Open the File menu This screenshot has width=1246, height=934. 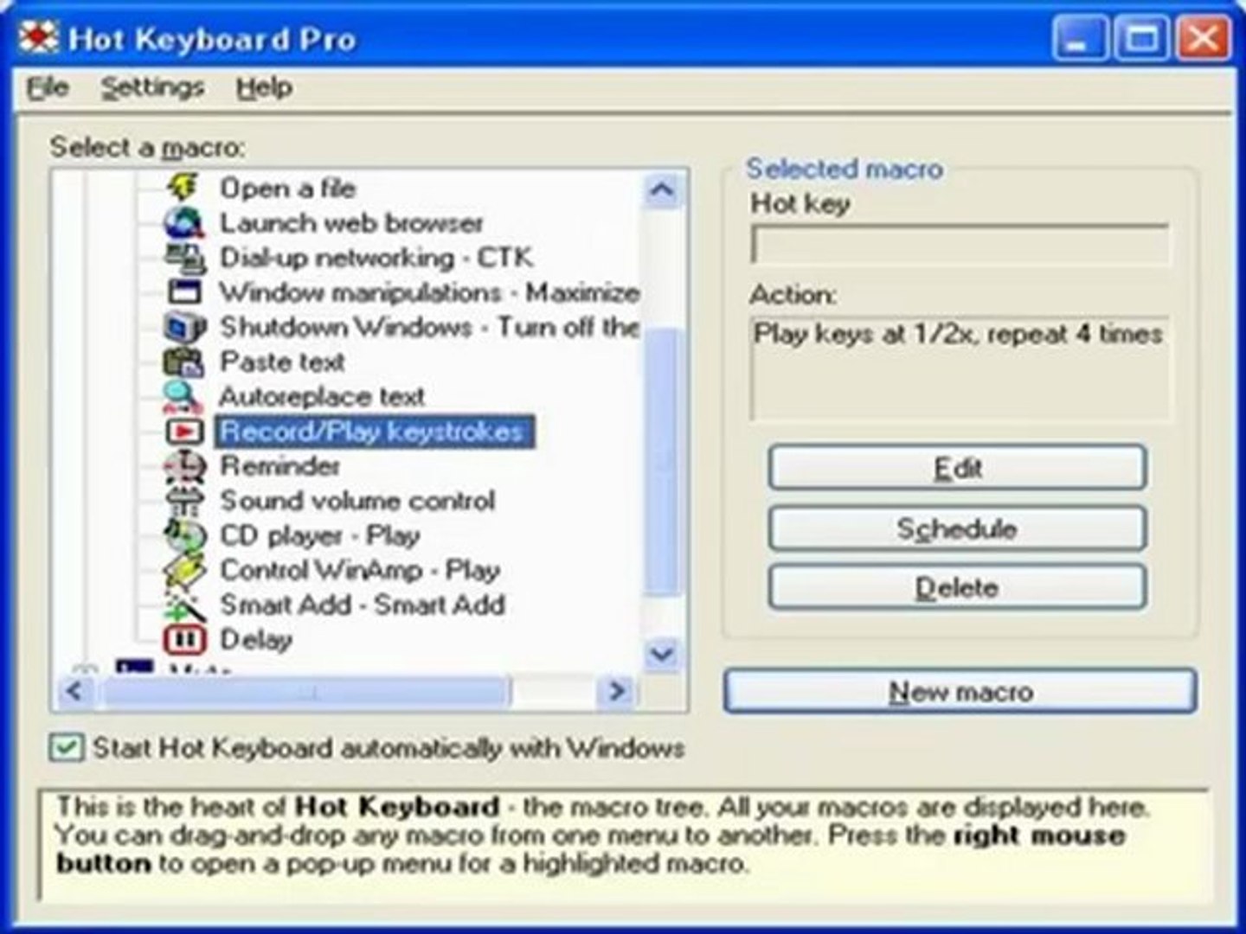(48, 87)
